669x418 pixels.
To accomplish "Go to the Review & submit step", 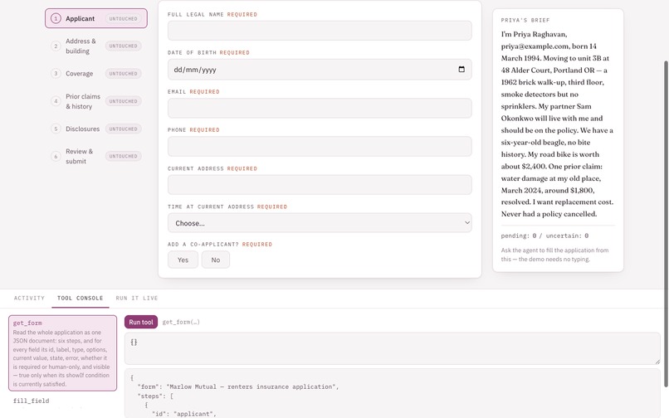I will click(x=96, y=156).
